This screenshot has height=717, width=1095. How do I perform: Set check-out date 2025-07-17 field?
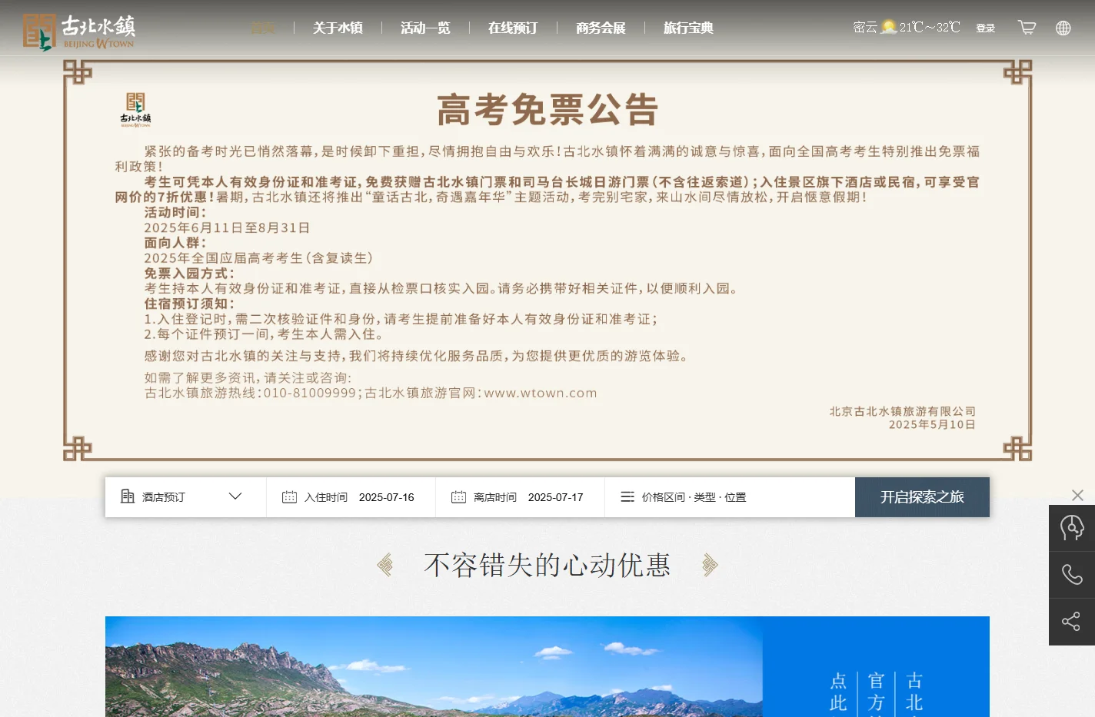[x=520, y=497]
